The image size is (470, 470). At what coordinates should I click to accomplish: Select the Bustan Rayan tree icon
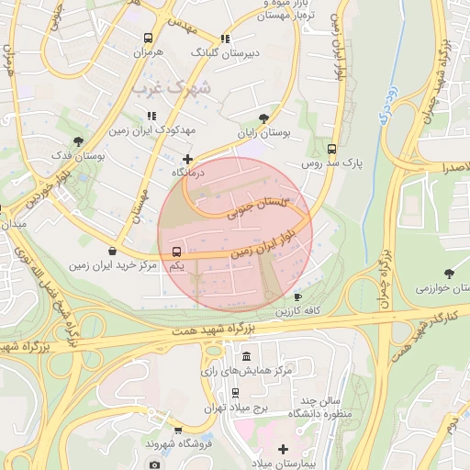pos(263,118)
